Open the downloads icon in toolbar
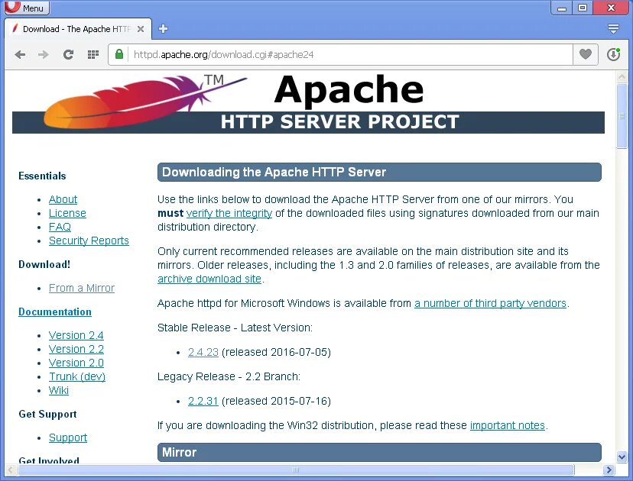The width and height of the screenshot is (633, 481). pos(613,54)
